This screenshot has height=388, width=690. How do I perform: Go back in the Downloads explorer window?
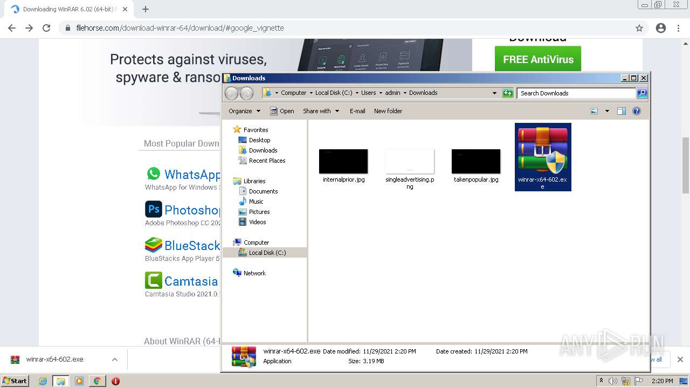[x=231, y=93]
